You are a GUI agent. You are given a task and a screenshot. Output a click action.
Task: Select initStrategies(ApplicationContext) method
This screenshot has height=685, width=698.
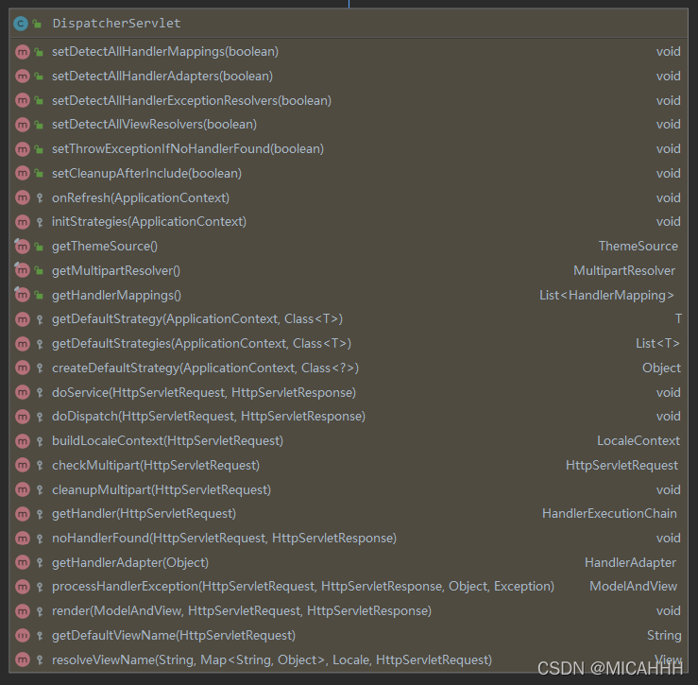tap(149, 221)
